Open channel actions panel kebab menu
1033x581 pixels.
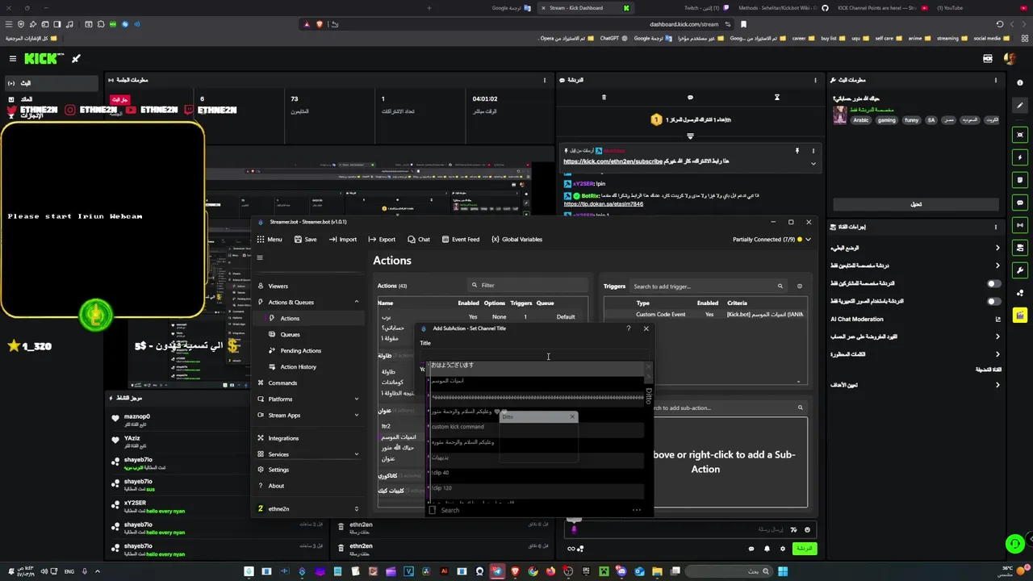(x=996, y=227)
